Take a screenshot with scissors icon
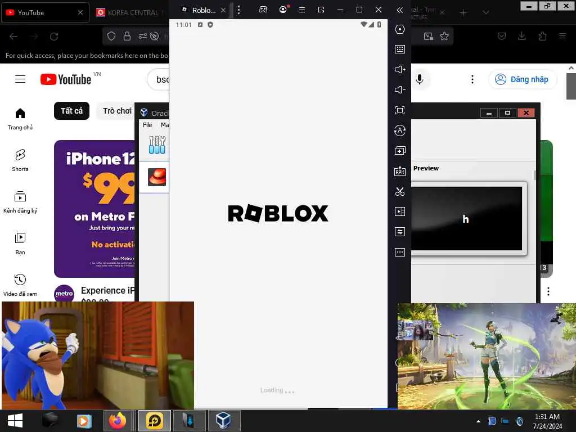This screenshot has width=576, height=432. [x=400, y=191]
